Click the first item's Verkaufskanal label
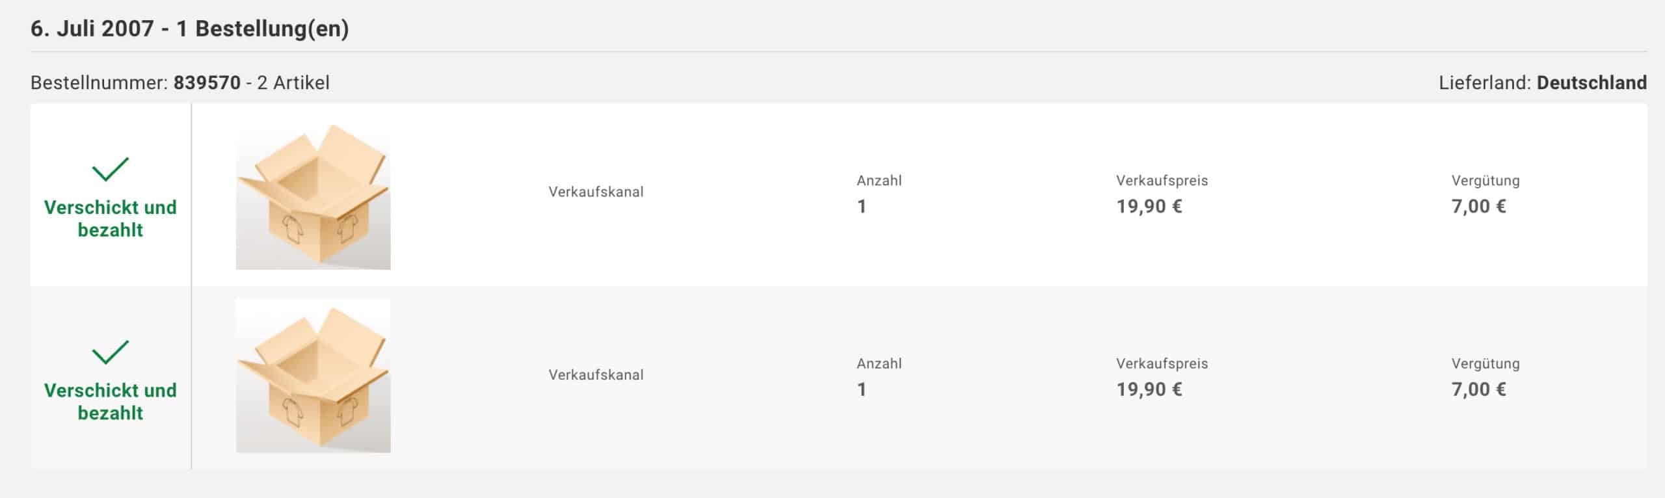The width and height of the screenshot is (1665, 498). pos(596,192)
